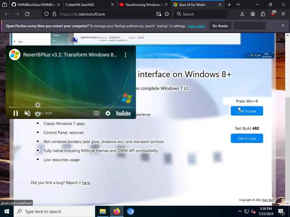290x217 pixels.
Task: Close the Aero UI for Win8+ tab
Action: click(220, 5)
